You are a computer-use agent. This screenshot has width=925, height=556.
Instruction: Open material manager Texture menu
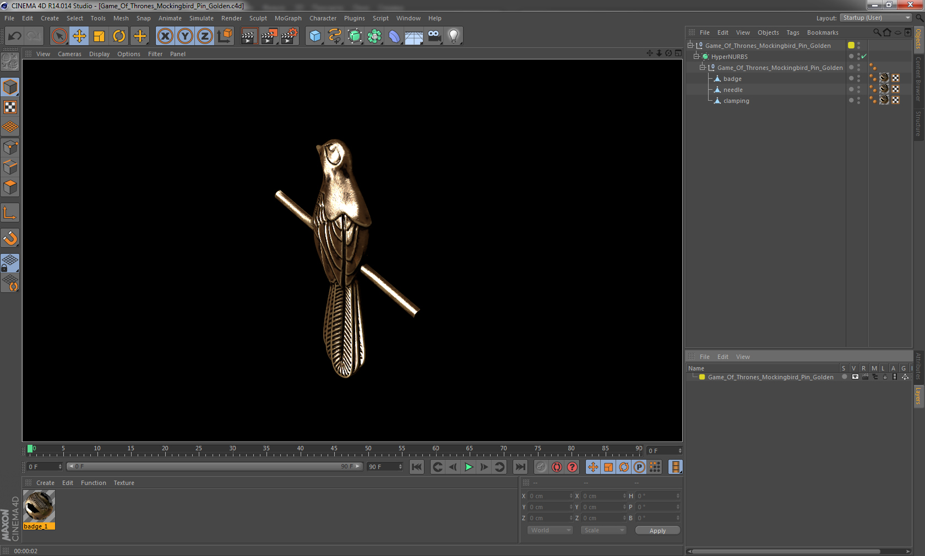pos(124,483)
